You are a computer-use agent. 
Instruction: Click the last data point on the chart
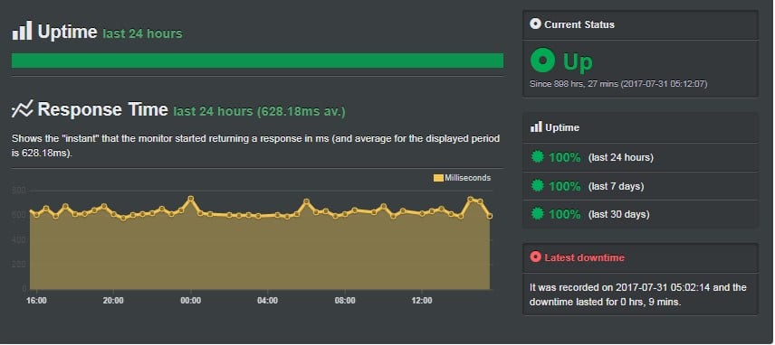[x=490, y=216]
